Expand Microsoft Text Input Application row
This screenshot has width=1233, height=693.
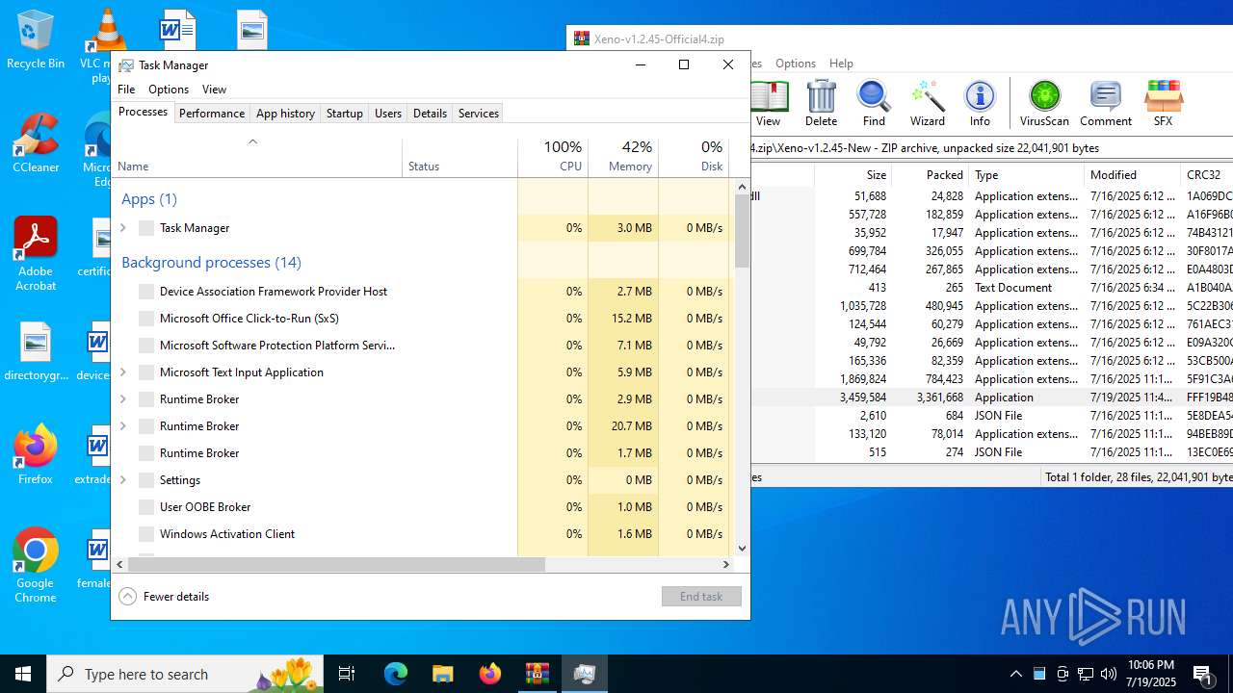pos(123,372)
